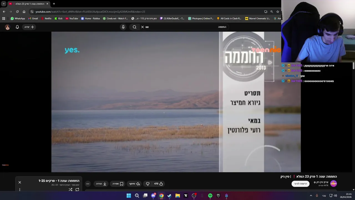355x200 pixels.
Task: Switch to Chrome on the taskbar
Action: [161, 196]
